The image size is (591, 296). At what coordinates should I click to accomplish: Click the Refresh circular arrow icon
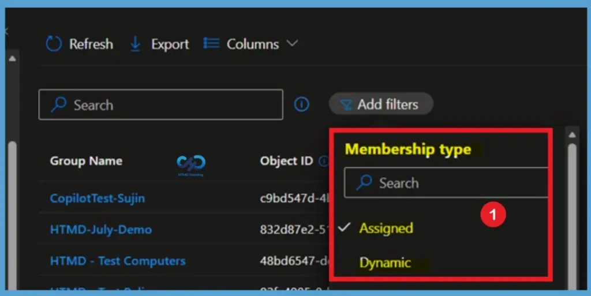click(54, 44)
